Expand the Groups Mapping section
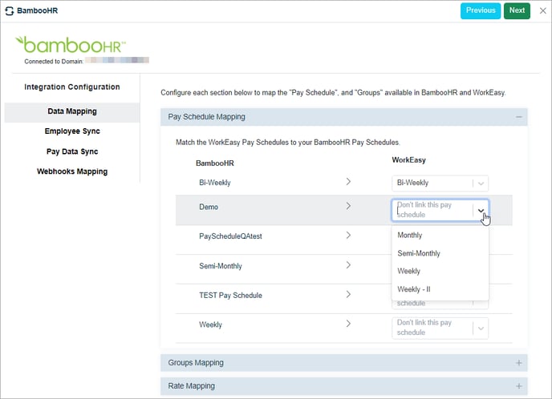This screenshot has width=552, height=399. [519, 363]
